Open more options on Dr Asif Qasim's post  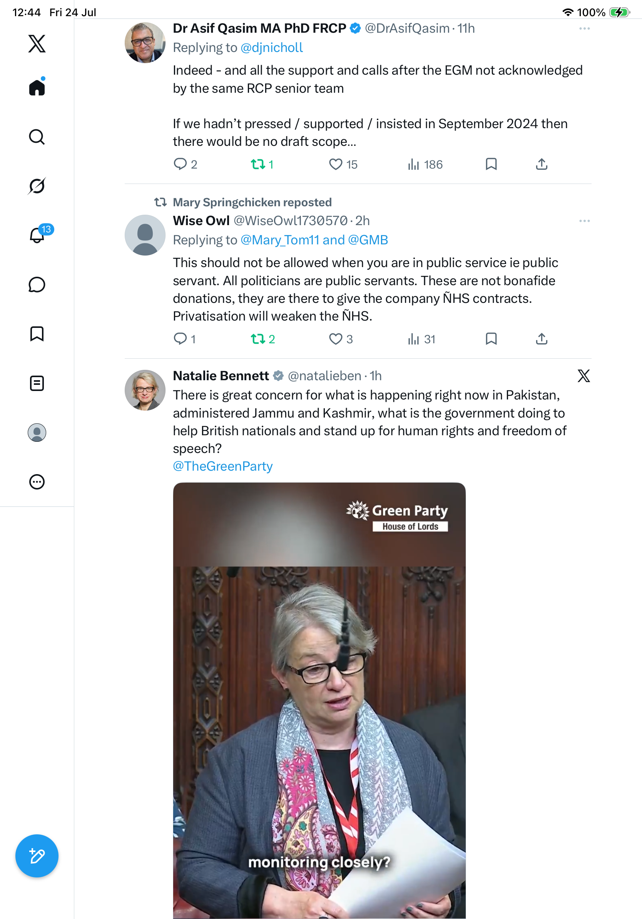pyautogui.click(x=584, y=28)
